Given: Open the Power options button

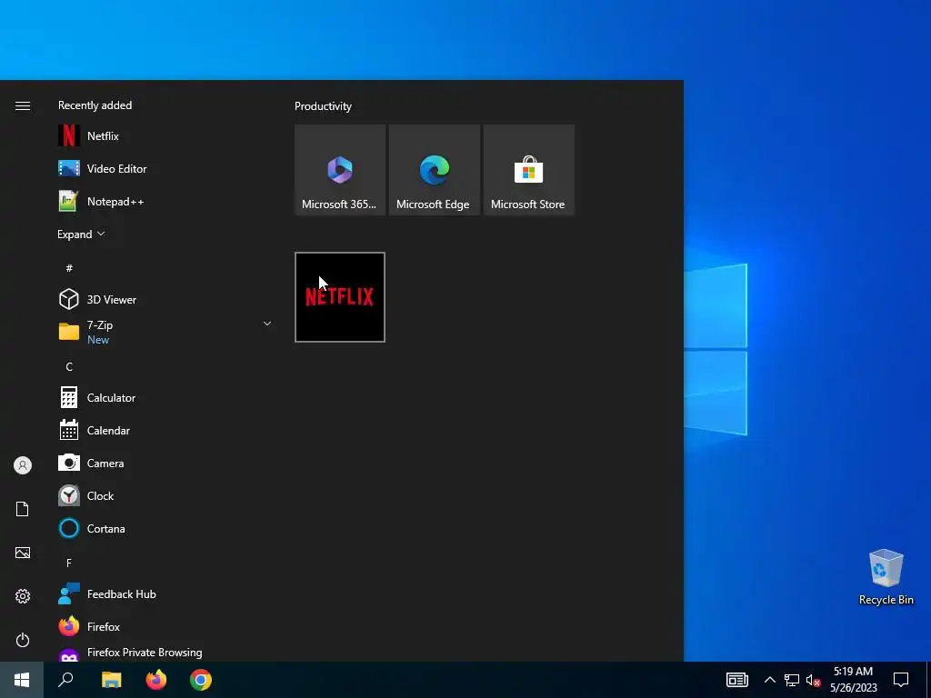Looking at the screenshot, I should point(23,640).
